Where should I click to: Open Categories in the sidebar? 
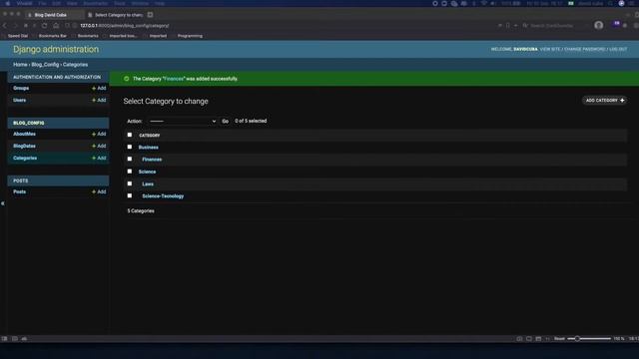tap(25, 158)
